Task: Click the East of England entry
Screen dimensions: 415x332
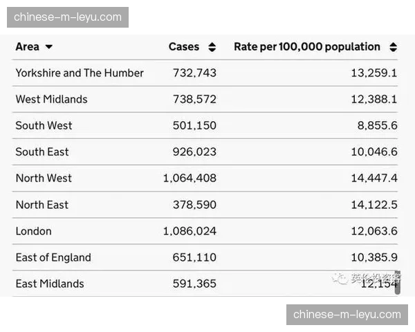Action: (53, 257)
